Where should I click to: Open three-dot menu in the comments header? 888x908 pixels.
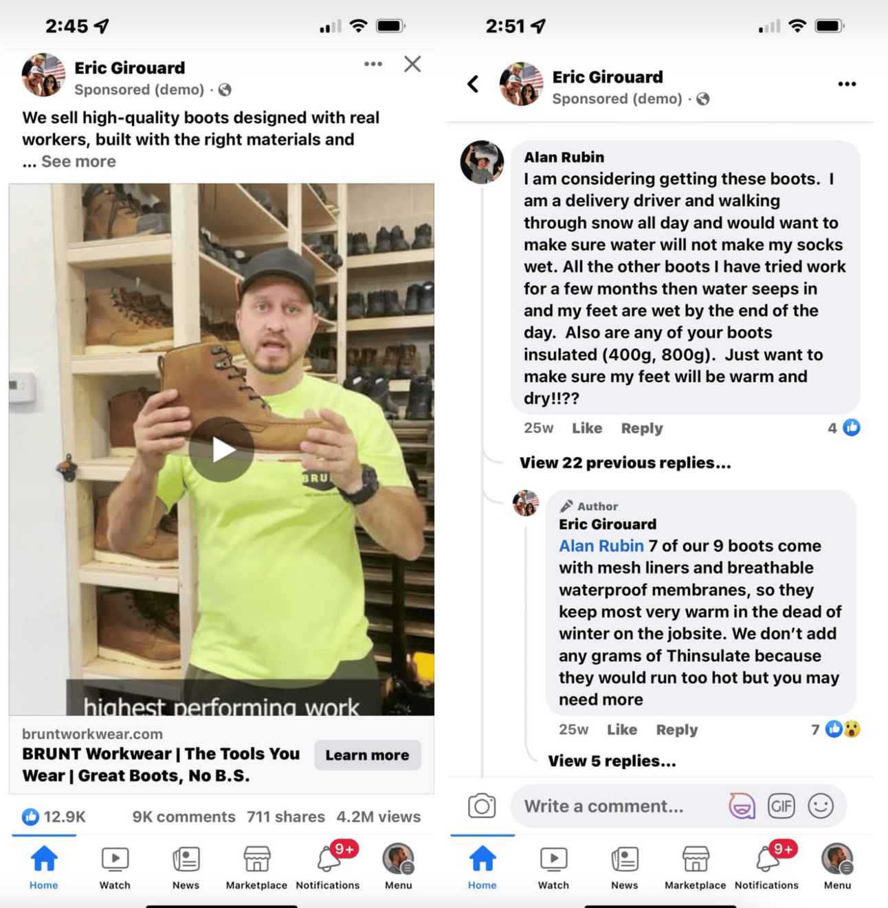847,84
